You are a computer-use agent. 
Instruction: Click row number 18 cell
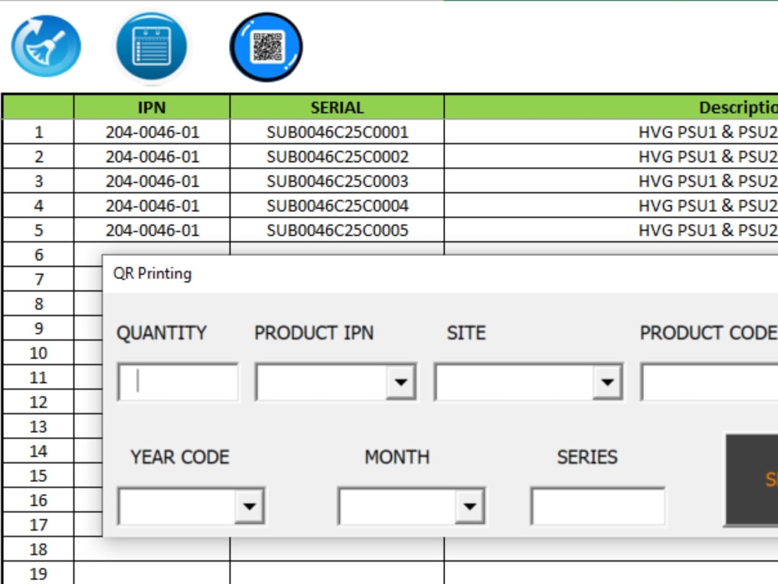coord(39,549)
